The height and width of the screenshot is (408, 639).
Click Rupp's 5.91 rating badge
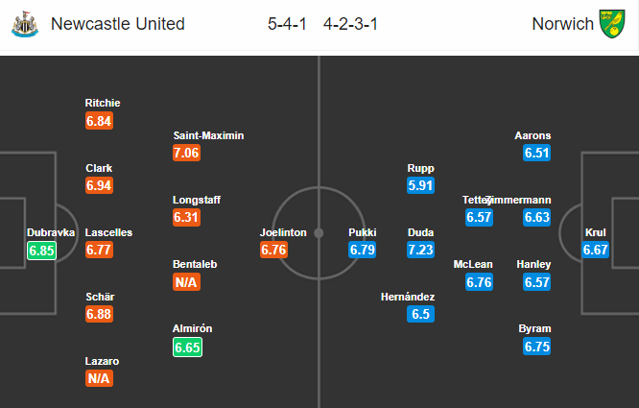(420, 185)
